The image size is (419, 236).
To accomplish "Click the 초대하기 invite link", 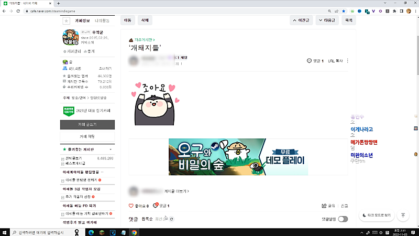I will [105, 69].
